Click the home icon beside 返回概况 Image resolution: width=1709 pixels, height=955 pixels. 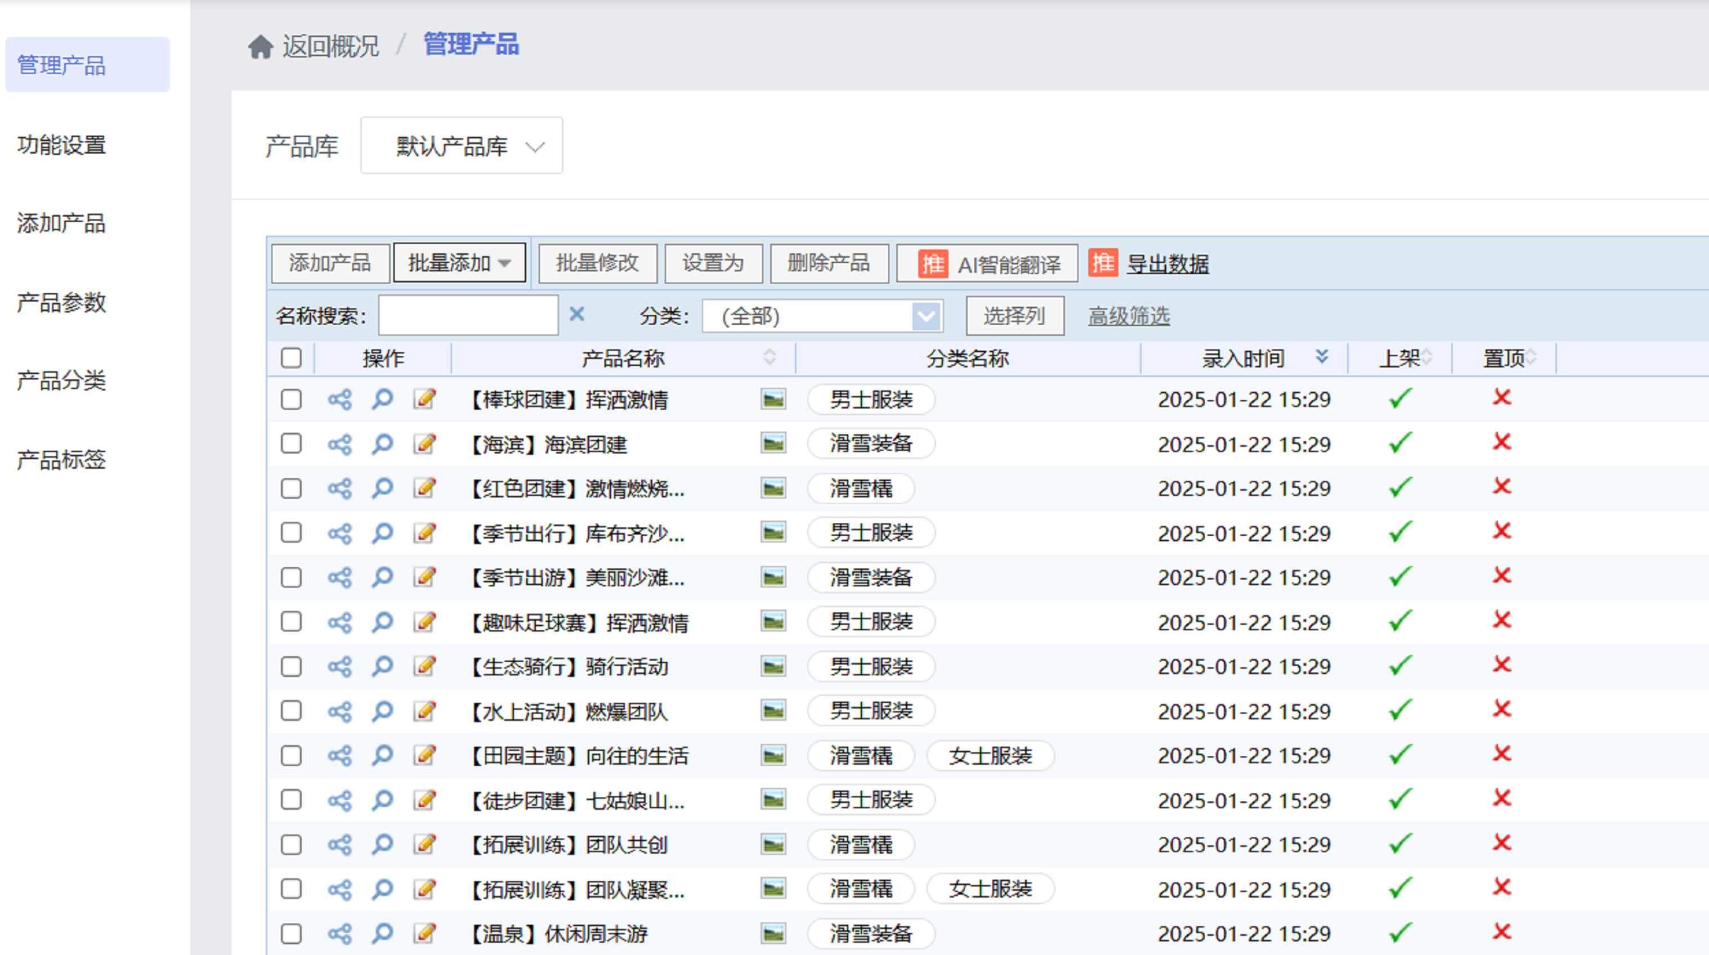(x=260, y=47)
